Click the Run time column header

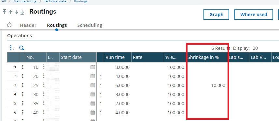[x=118, y=57]
